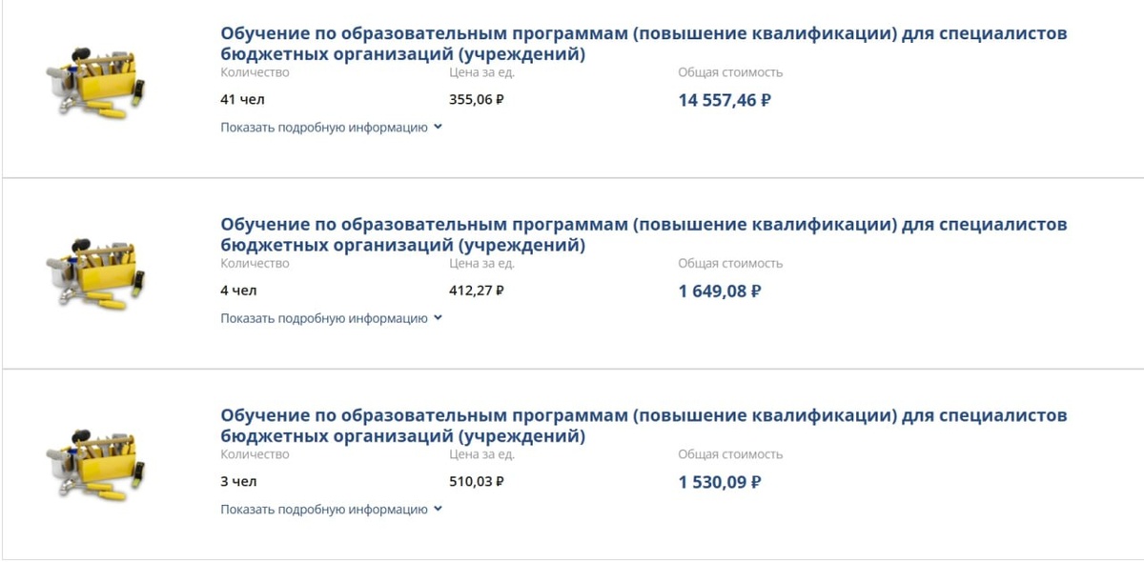Click the chevron next to second Показать подробную информацию

[x=439, y=319]
